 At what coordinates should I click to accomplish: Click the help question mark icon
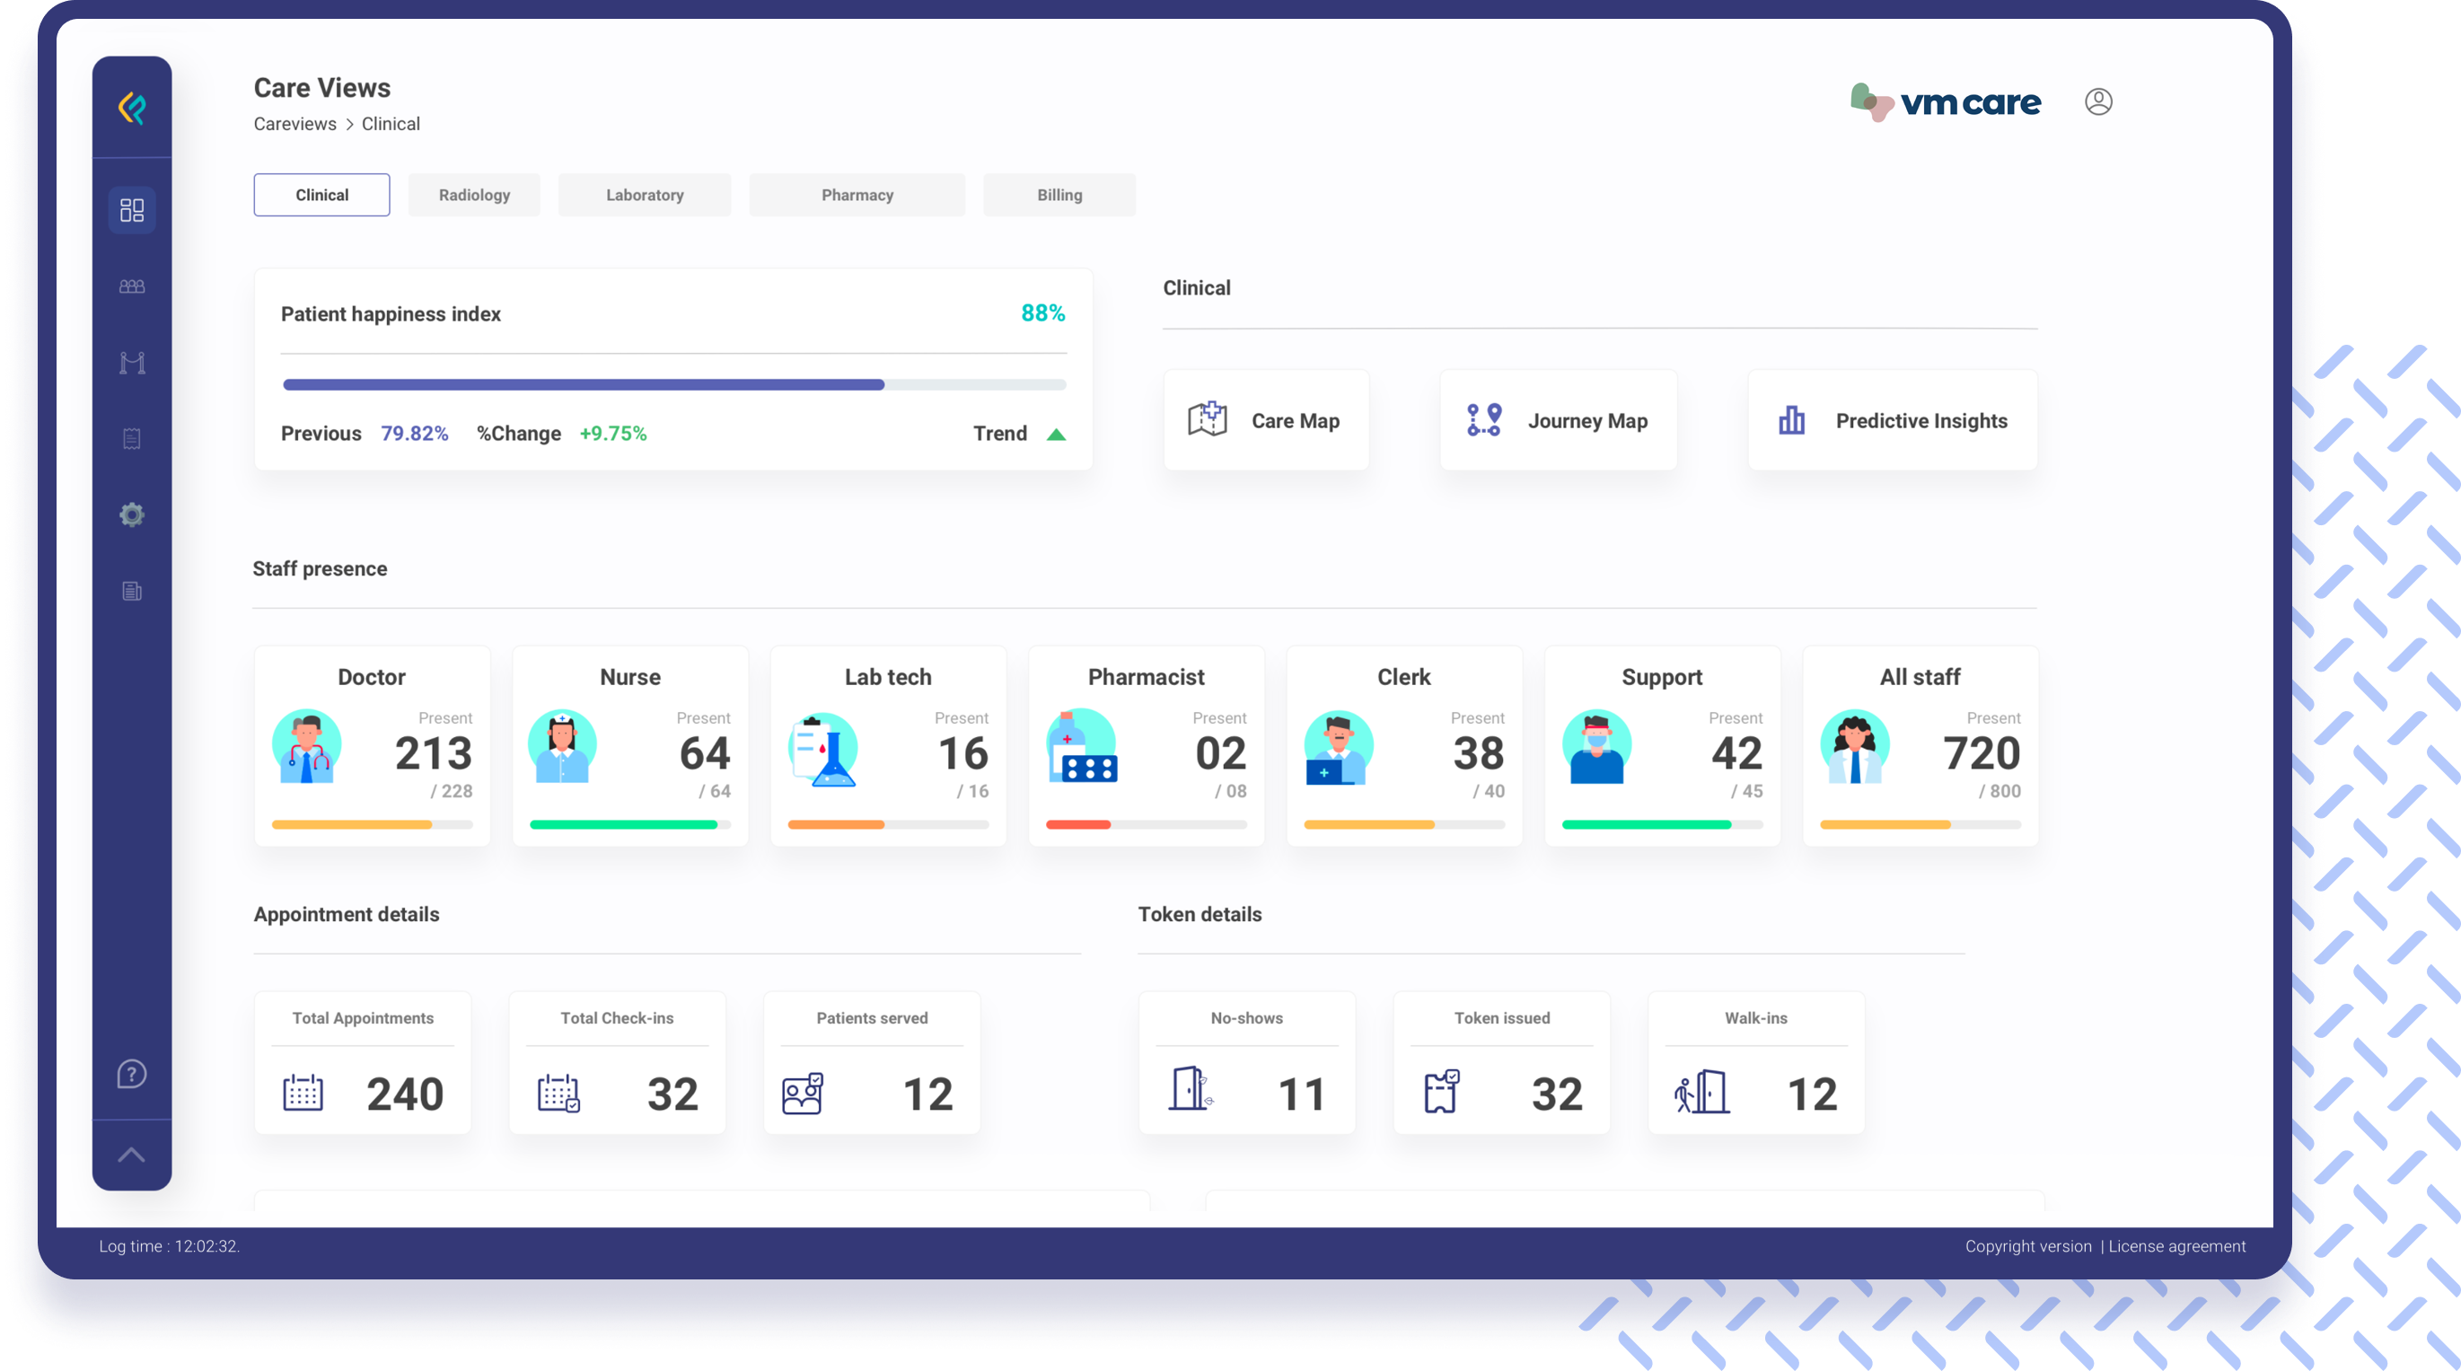(132, 1074)
